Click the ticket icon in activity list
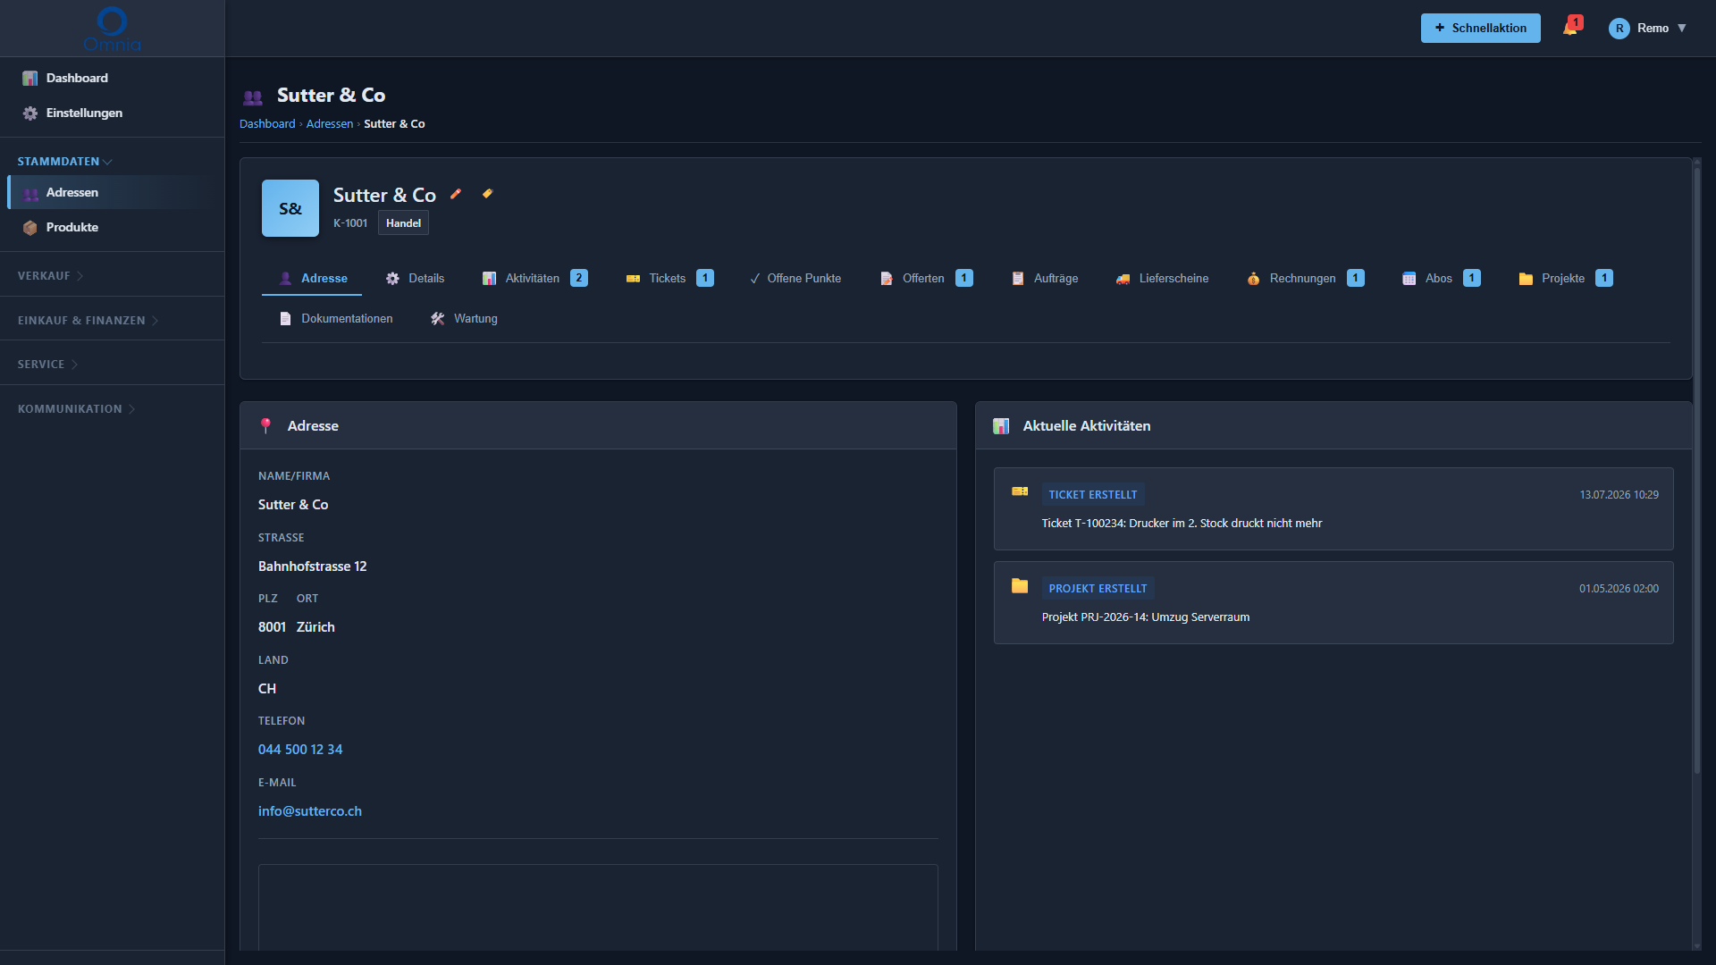Image resolution: width=1716 pixels, height=965 pixels. point(1020,491)
